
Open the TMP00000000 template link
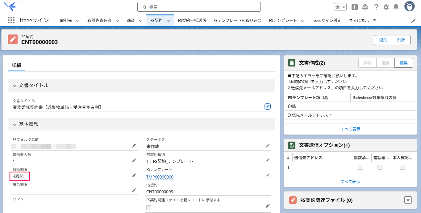click(x=160, y=177)
